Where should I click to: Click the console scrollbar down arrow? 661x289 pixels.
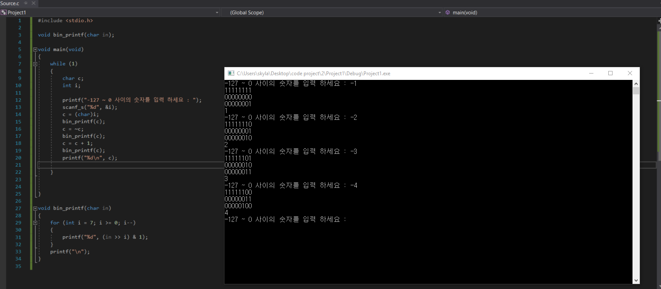tap(636, 280)
